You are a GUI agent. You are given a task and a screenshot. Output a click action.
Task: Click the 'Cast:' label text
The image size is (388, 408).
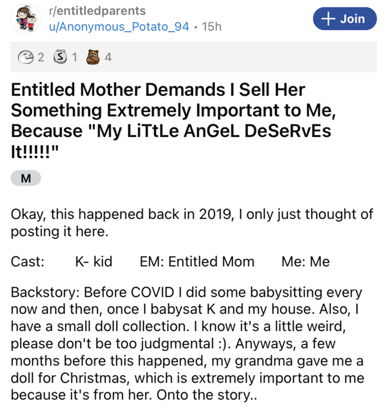pyautogui.click(x=28, y=261)
